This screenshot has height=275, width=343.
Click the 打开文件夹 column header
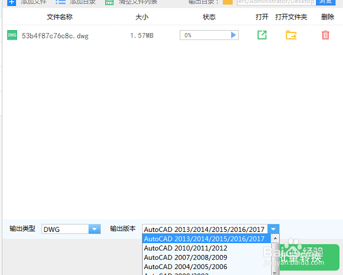pyautogui.click(x=291, y=17)
